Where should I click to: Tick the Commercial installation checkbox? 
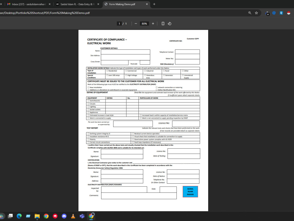click(126, 71)
